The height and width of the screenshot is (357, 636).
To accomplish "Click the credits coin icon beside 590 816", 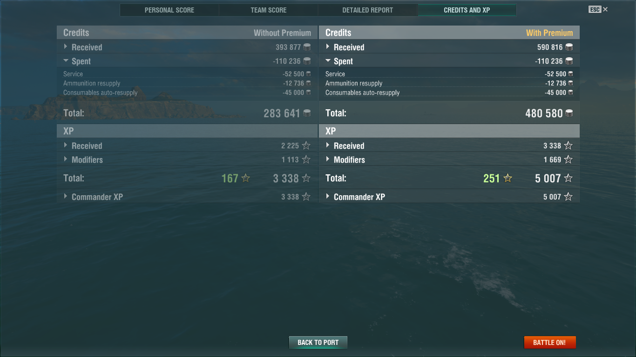I will (568, 47).
